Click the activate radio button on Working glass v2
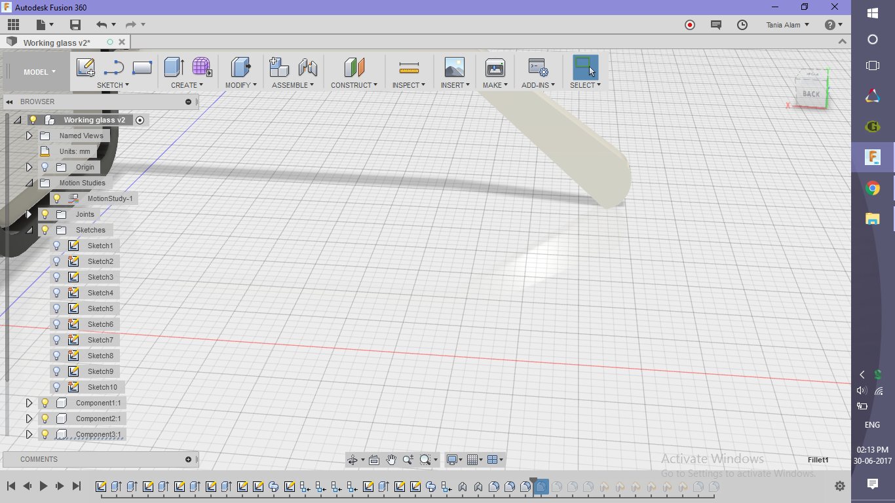895x503 pixels. point(140,120)
